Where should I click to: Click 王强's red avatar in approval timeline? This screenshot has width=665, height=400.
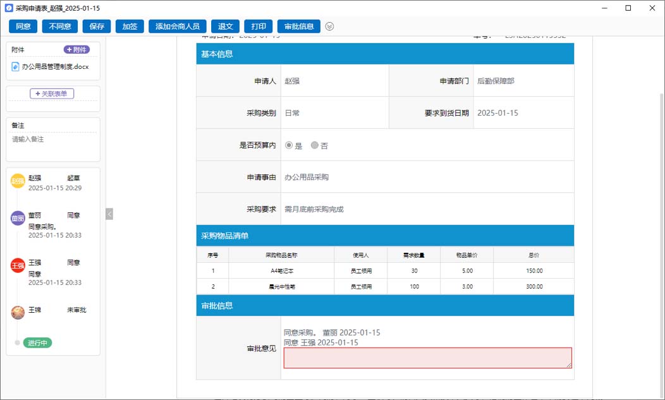tap(18, 265)
